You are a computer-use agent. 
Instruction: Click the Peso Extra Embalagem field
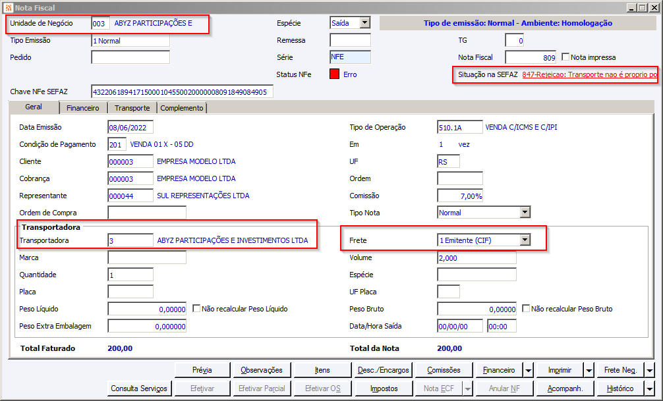tap(147, 326)
